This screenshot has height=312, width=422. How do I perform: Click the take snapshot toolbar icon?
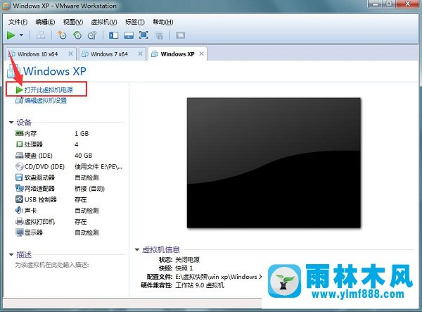coord(62,35)
